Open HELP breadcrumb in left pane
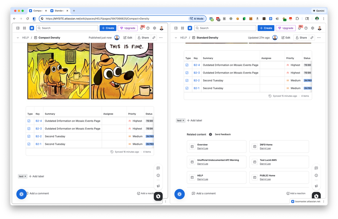338x219 pixels. 25,38
